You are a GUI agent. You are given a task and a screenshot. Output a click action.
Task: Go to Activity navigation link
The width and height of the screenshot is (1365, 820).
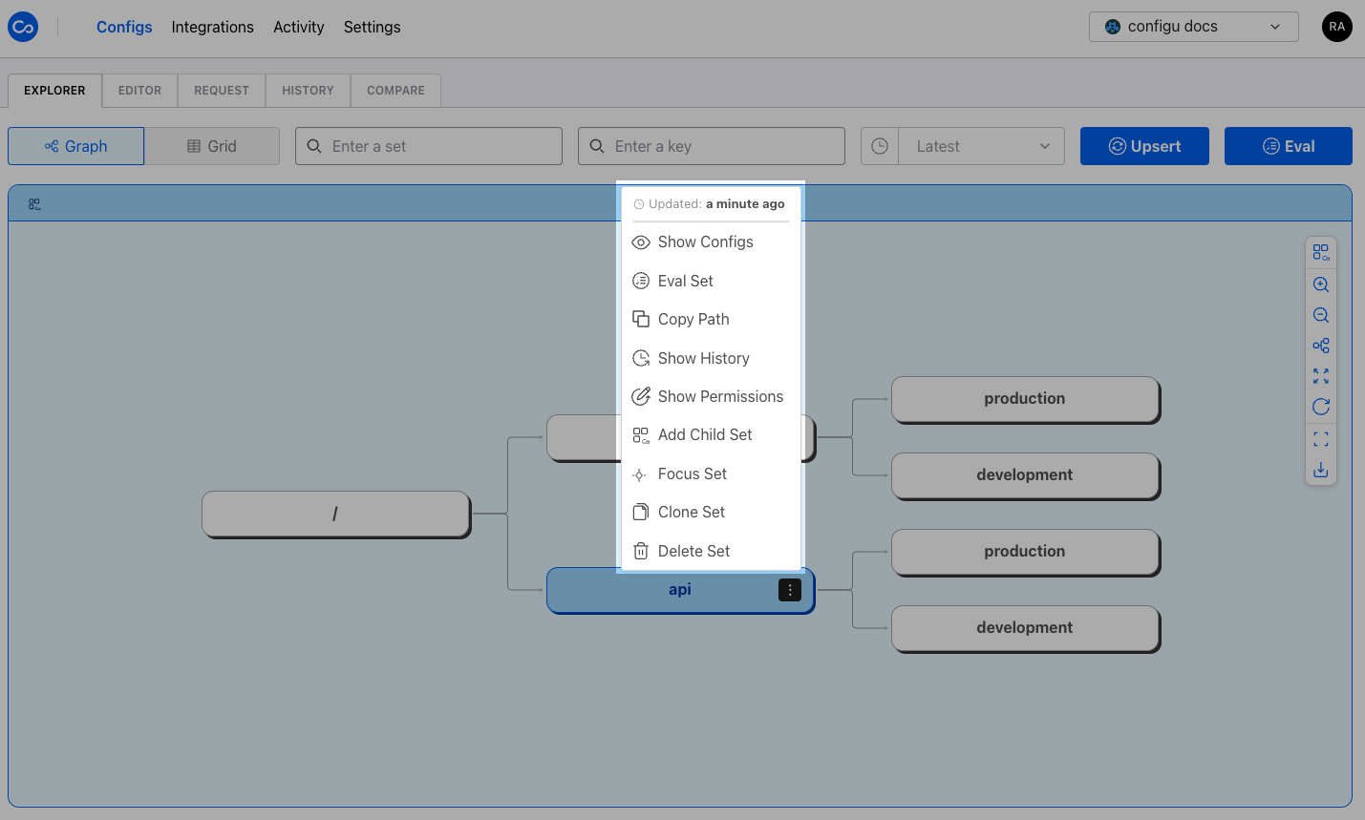299,27
